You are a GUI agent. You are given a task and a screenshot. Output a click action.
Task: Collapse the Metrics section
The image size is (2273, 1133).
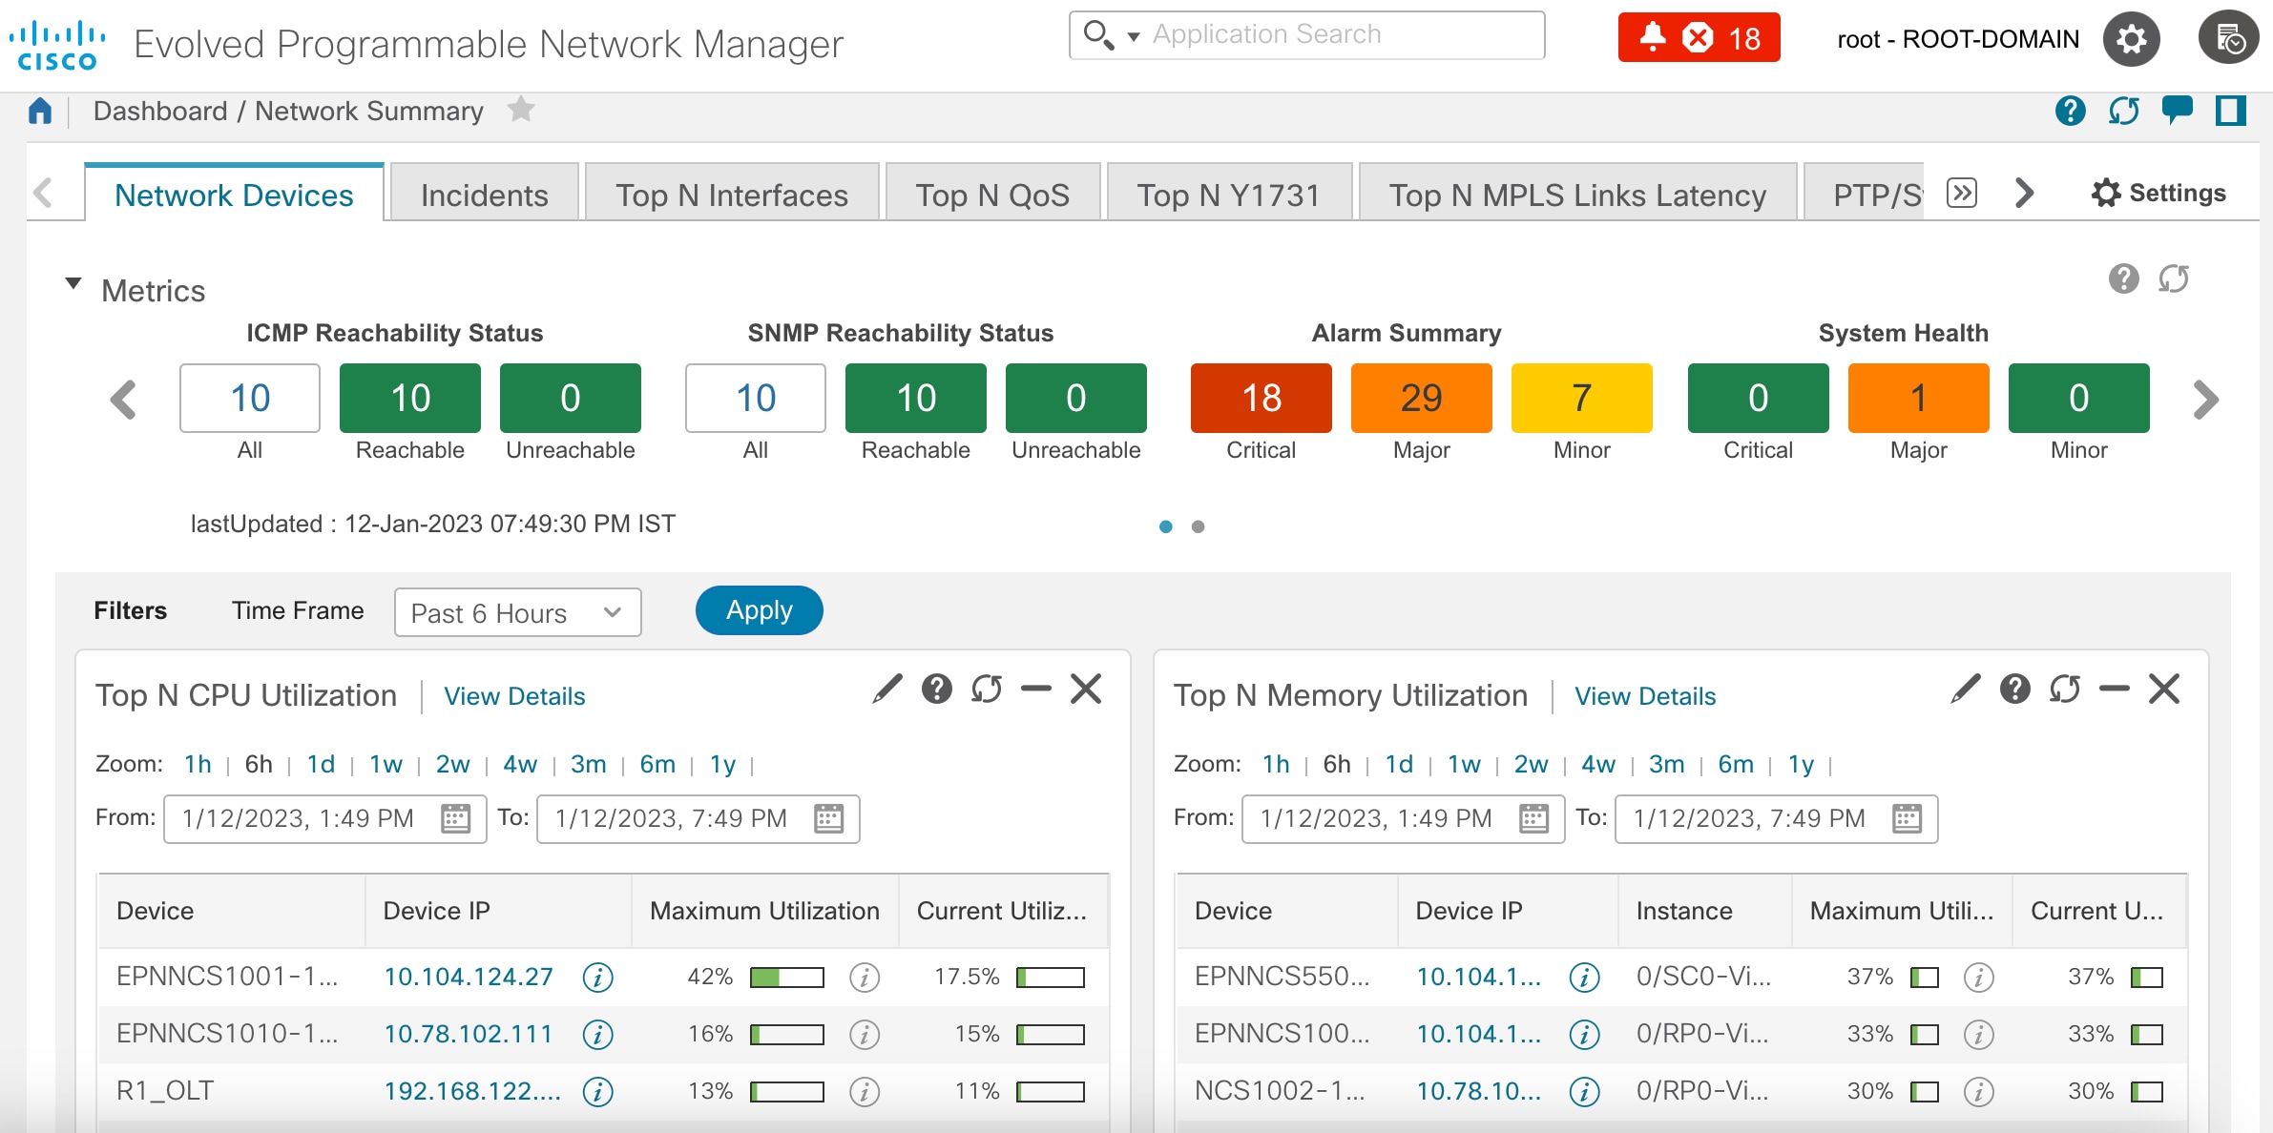[x=72, y=281]
